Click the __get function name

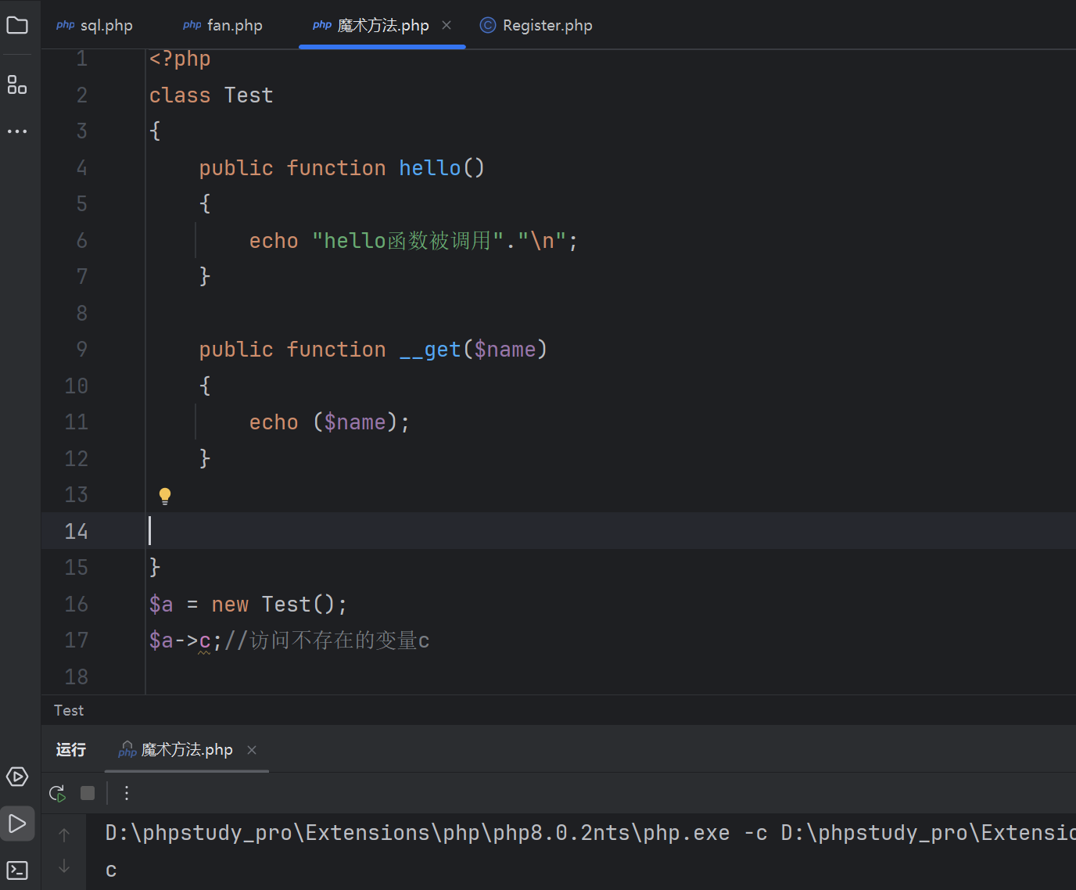430,350
